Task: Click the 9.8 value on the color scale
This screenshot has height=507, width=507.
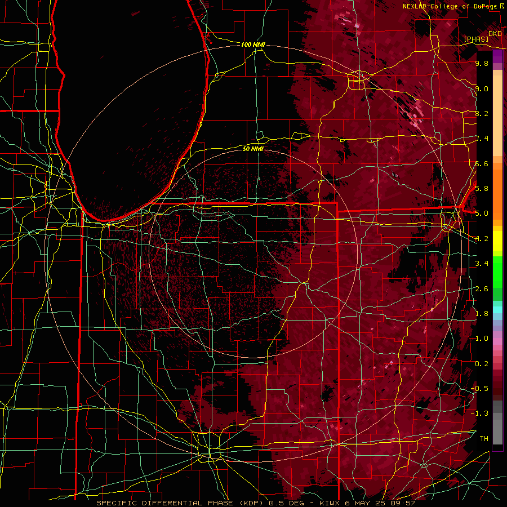Action: (482, 63)
